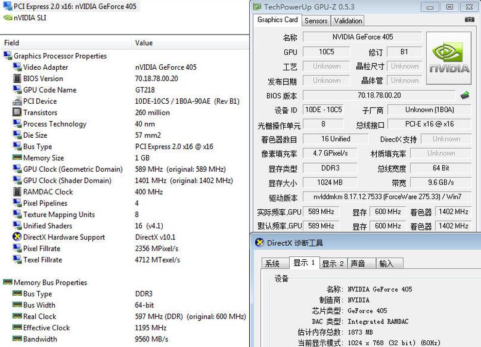Screen dimensions: 481x347
Task: Click the Video Adapter row icon
Action: pyautogui.click(x=17, y=67)
